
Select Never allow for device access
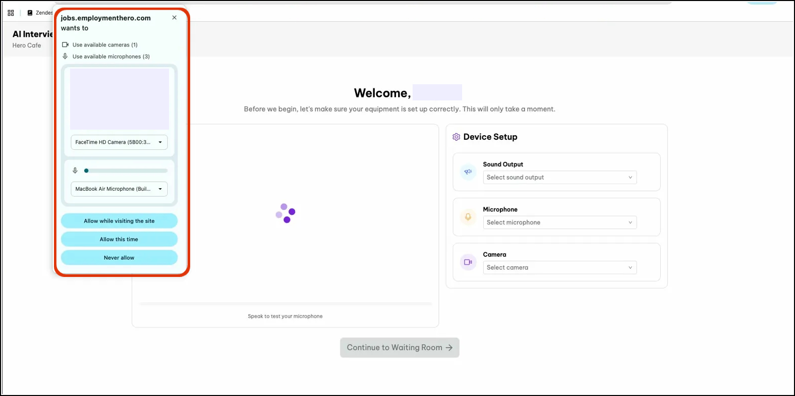(x=119, y=258)
